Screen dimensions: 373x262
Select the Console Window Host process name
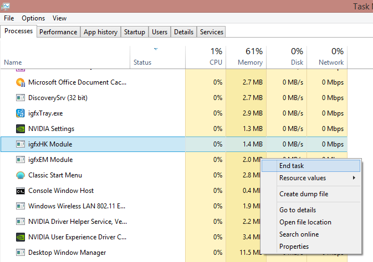point(61,191)
